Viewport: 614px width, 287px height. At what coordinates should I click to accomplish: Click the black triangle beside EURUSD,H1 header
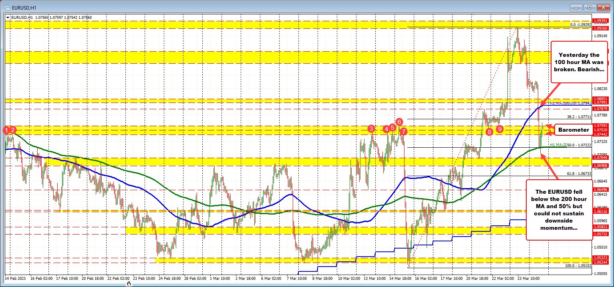pyautogui.click(x=7, y=17)
